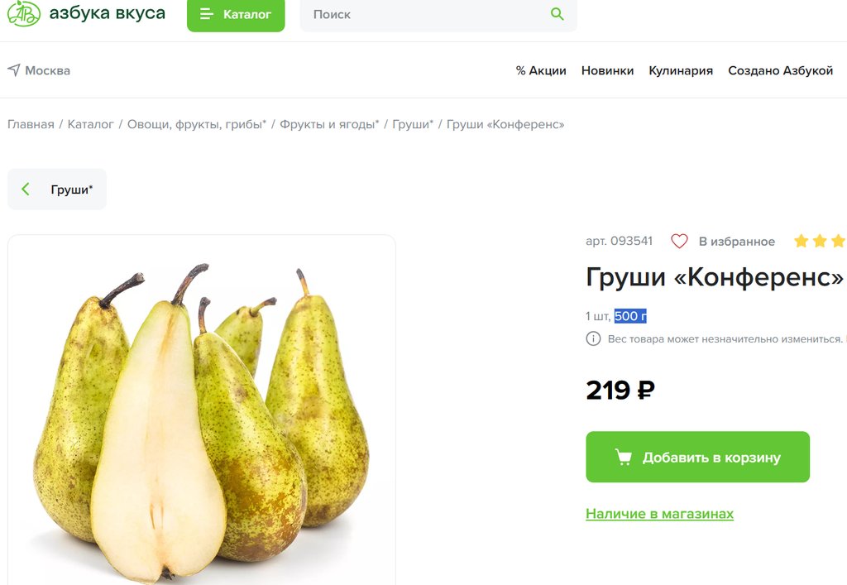Viewport: 847px width, 585px height.
Task: Click the first yellow rating star
Action: pos(801,241)
